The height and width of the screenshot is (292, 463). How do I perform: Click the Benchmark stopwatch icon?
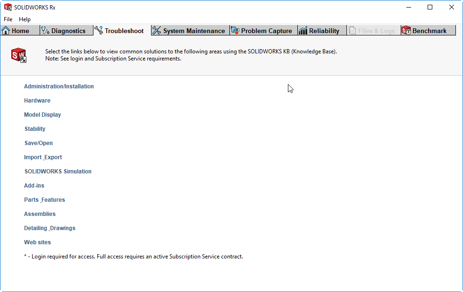[406, 30]
